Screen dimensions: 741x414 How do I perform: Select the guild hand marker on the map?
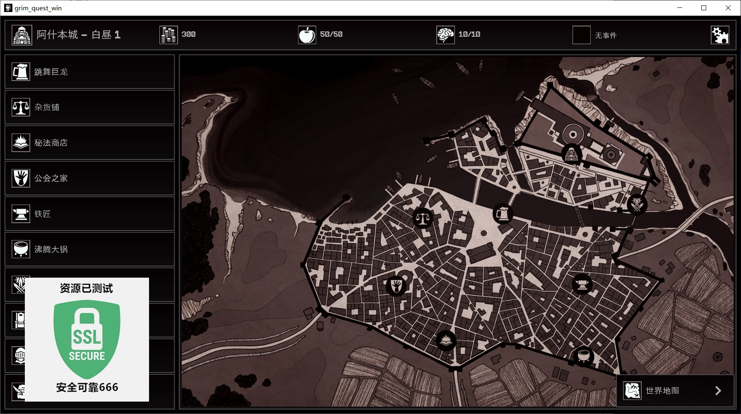click(396, 286)
